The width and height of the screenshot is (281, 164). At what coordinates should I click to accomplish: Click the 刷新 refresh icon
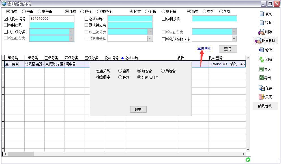265,60
